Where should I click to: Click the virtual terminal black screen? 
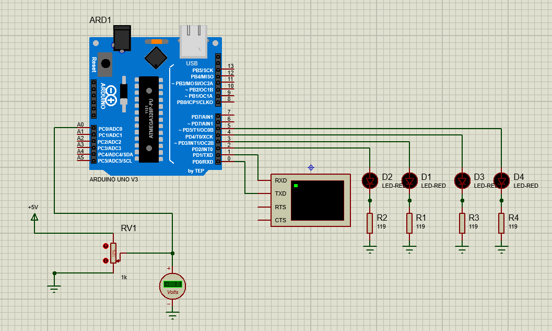(318, 201)
